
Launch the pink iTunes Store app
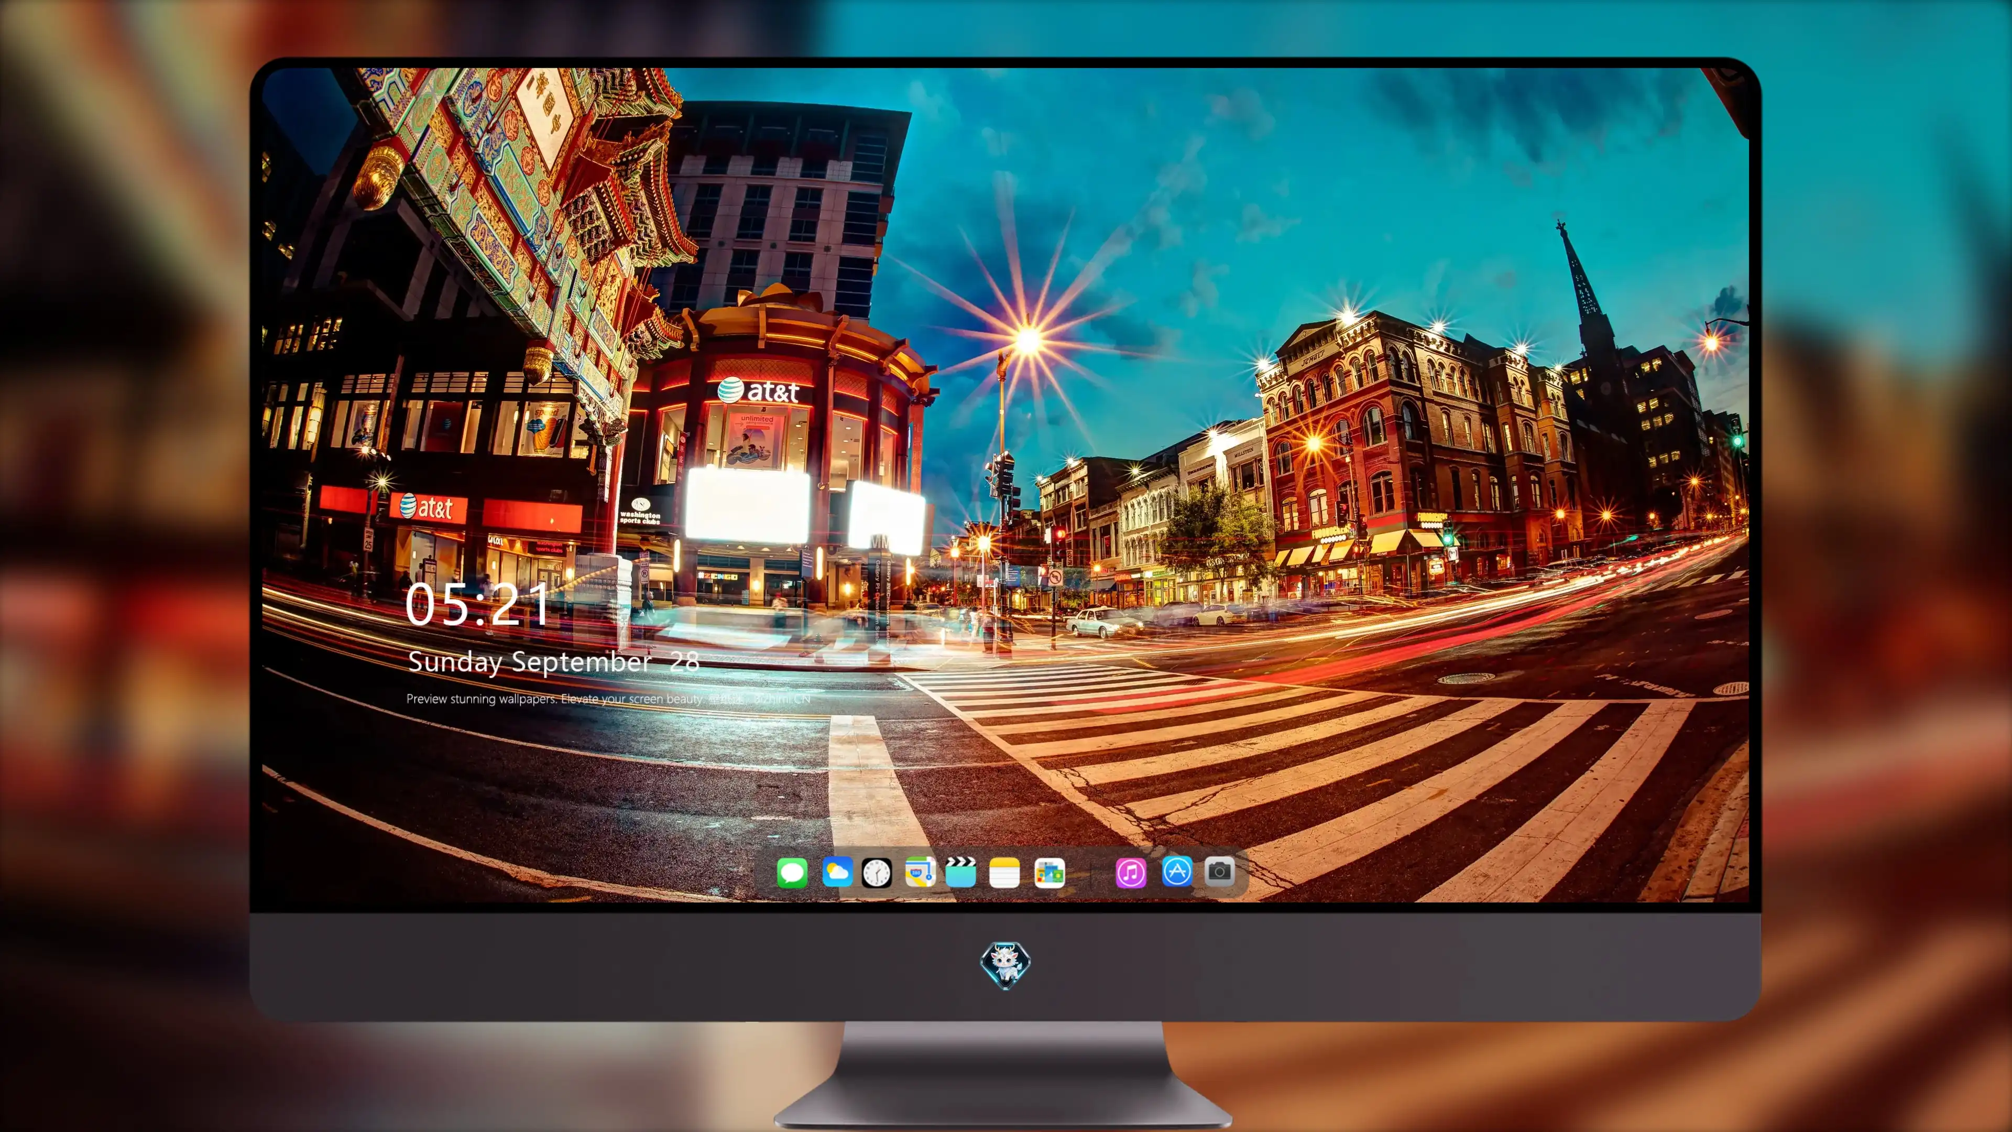pyautogui.click(x=1131, y=873)
